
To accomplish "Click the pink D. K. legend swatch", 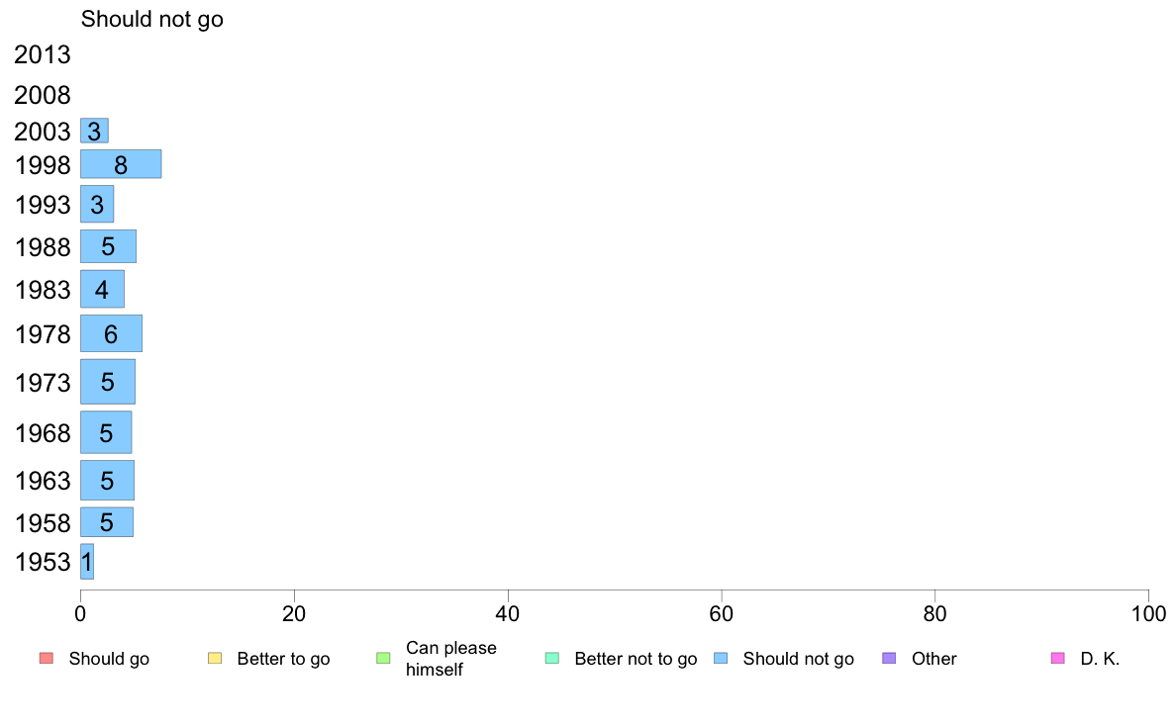I will point(1058,659).
